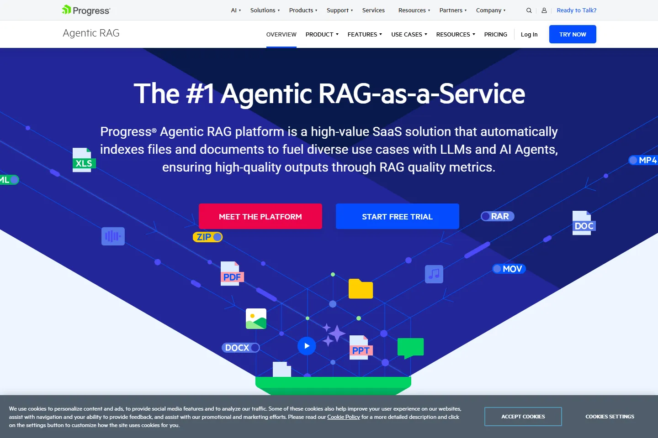This screenshot has height=438, width=658.
Task: Open the RESOURCES submenu in Agentic RAG nav
Action: coord(456,34)
